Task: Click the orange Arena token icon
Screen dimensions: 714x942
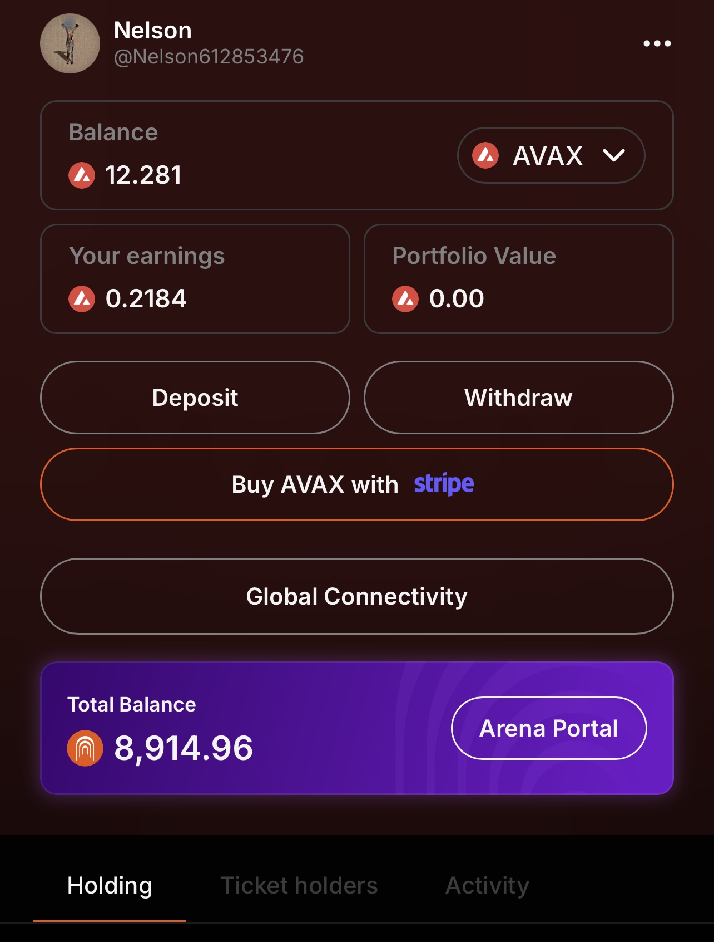Action: (85, 748)
